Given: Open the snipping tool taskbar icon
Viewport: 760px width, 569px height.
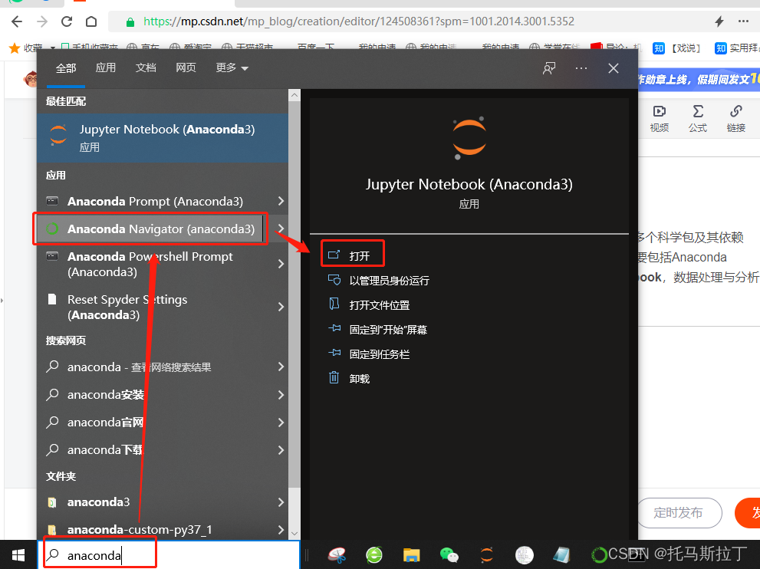Looking at the screenshot, I should click(x=337, y=555).
